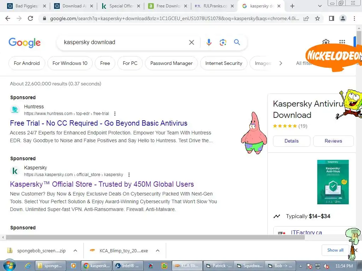Switch to the sponge... taskbar window
Screen dimensions: 362x271
click(50, 266)
